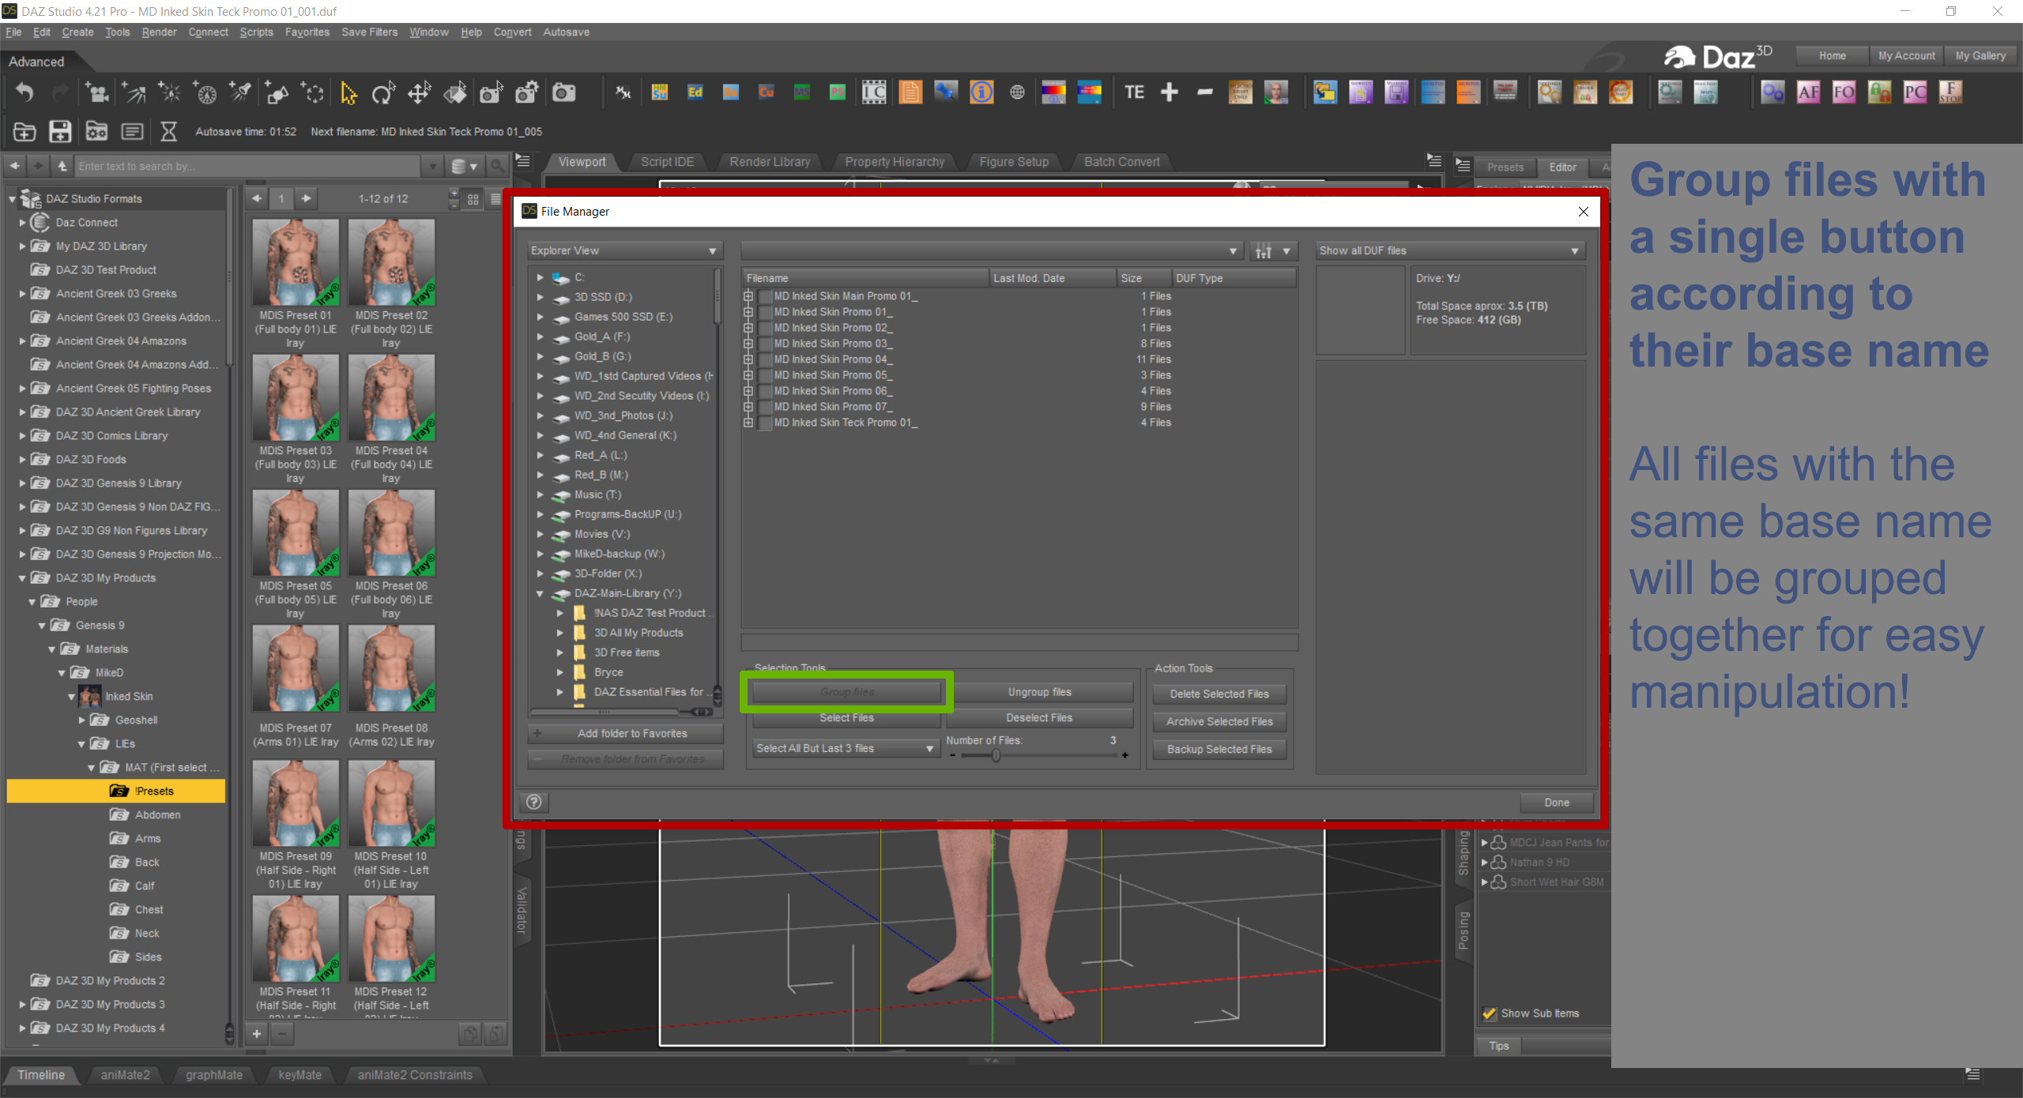Click the F Stop toolbar icon

[1950, 92]
